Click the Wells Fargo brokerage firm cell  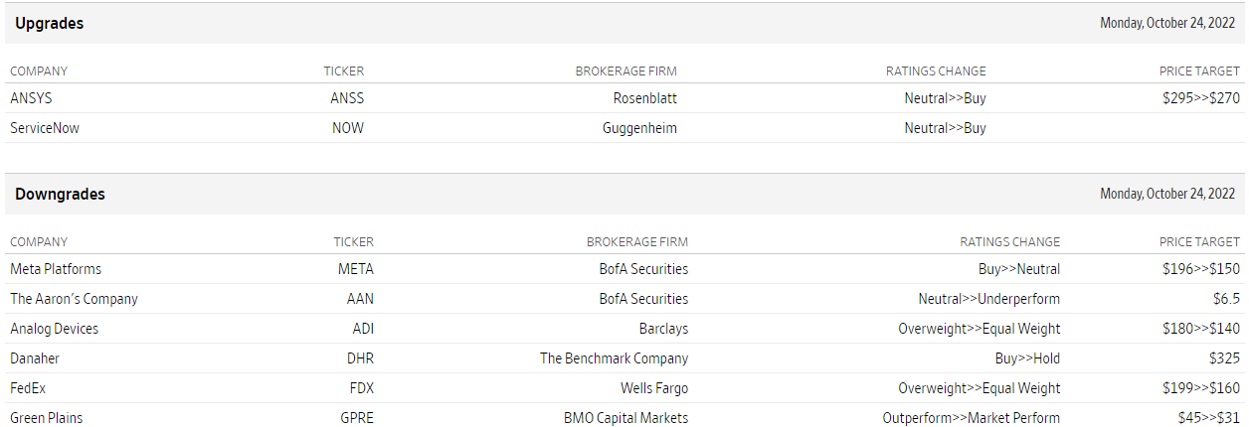tap(654, 388)
